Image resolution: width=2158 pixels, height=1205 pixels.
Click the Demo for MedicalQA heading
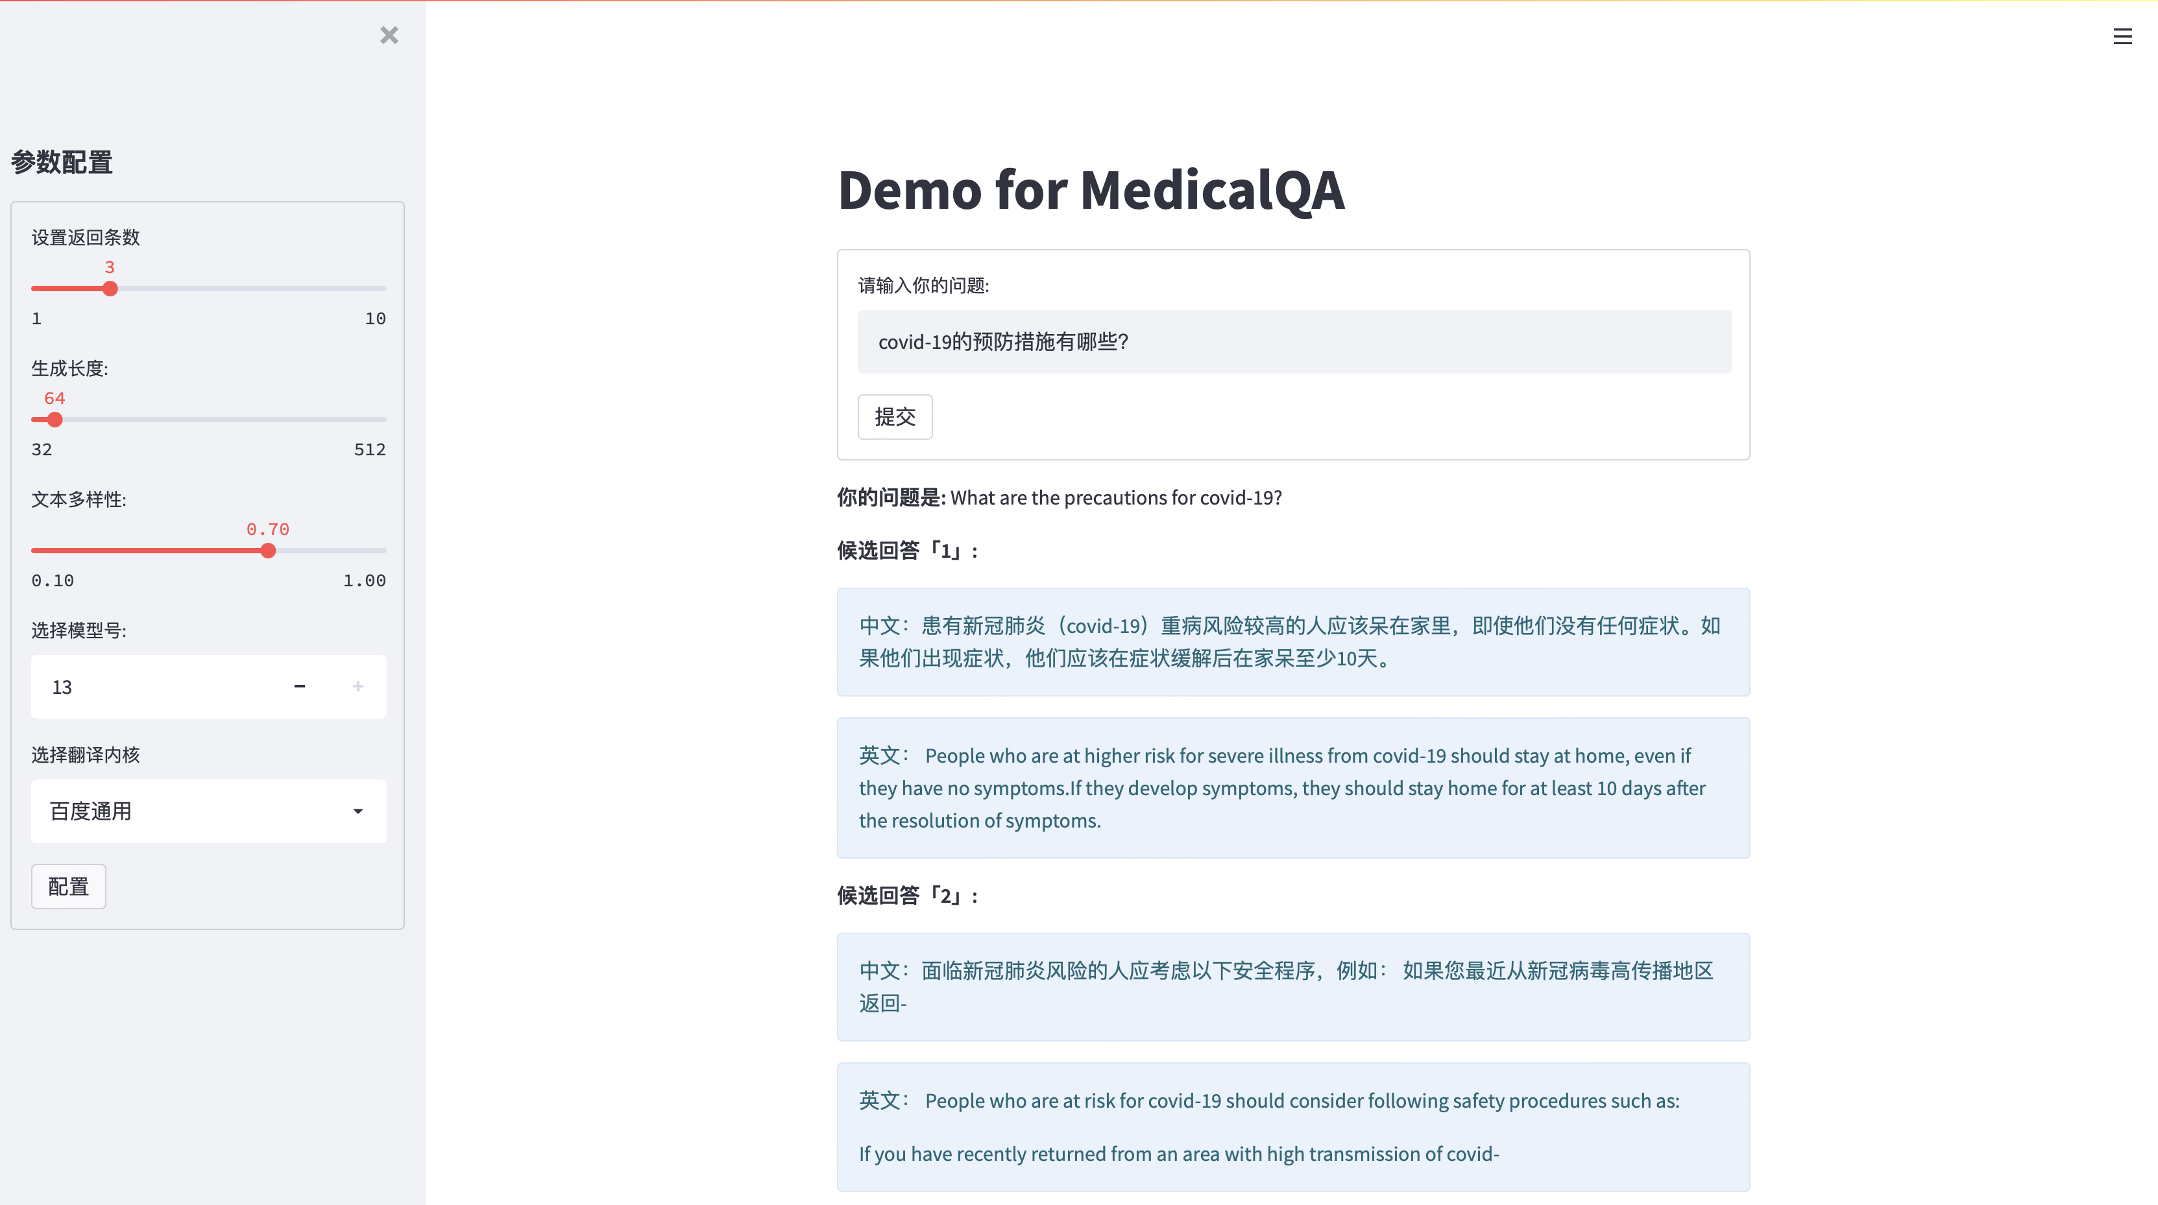tap(1091, 190)
